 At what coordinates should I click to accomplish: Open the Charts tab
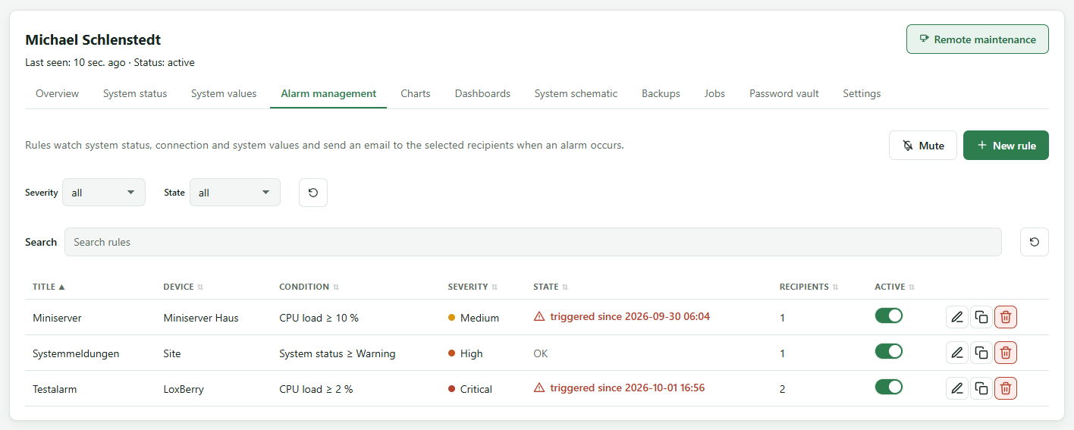pos(416,93)
